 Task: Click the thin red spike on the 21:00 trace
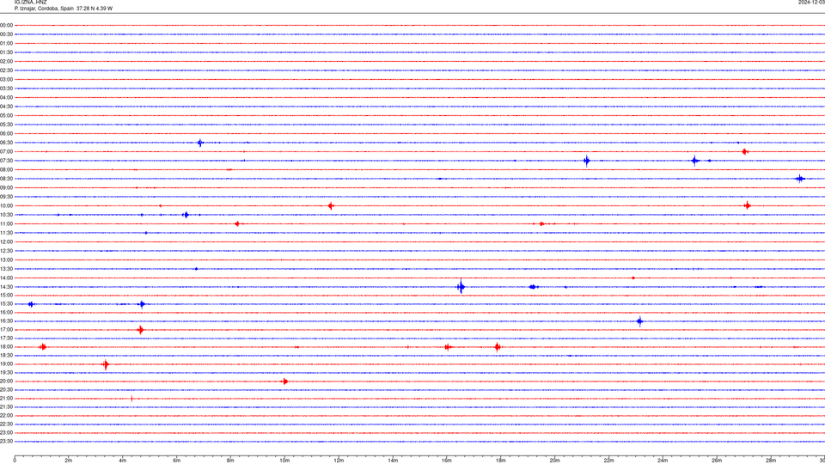click(131, 398)
